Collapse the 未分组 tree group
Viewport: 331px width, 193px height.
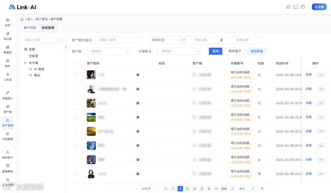click(25, 63)
